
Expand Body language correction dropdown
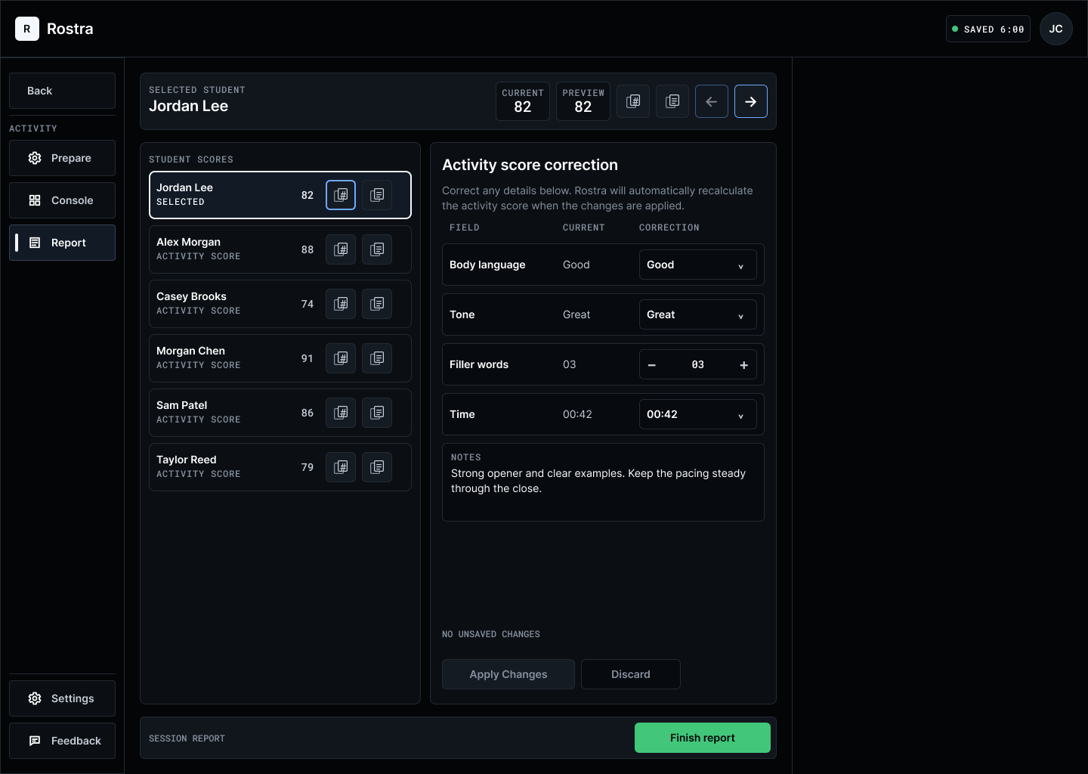tap(698, 265)
